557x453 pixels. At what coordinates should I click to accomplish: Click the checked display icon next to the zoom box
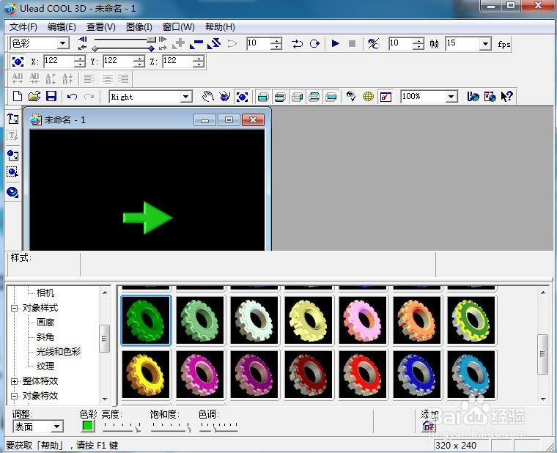coord(386,97)
